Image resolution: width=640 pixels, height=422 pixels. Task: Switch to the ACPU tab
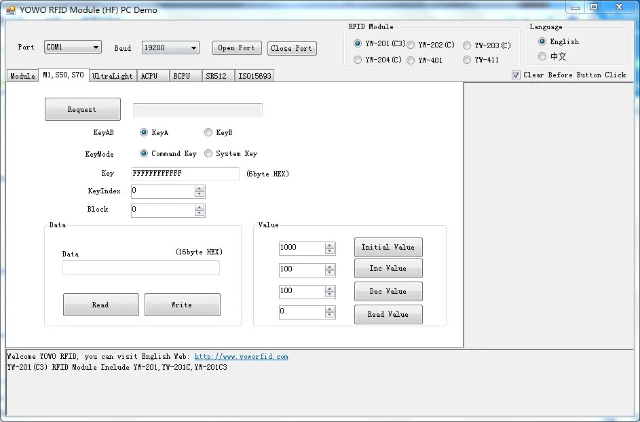pyautogui.click(x=153, y=76)
